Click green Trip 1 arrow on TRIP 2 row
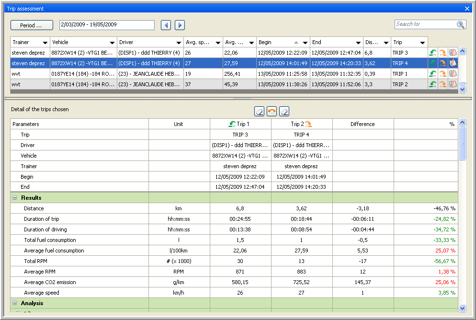The image size is (476, 320). tap(433, 84)
